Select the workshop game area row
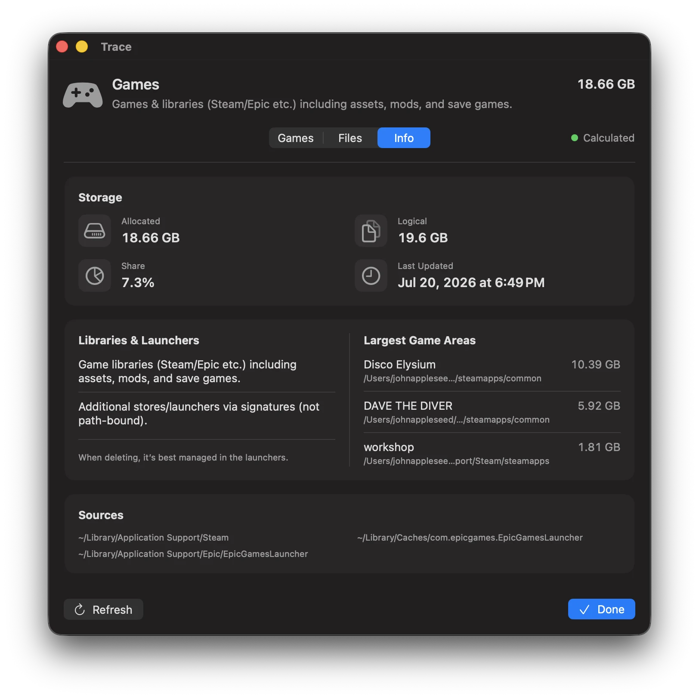Screen dimensions: 699x699 pyautogui.click(x=492, y=454)
